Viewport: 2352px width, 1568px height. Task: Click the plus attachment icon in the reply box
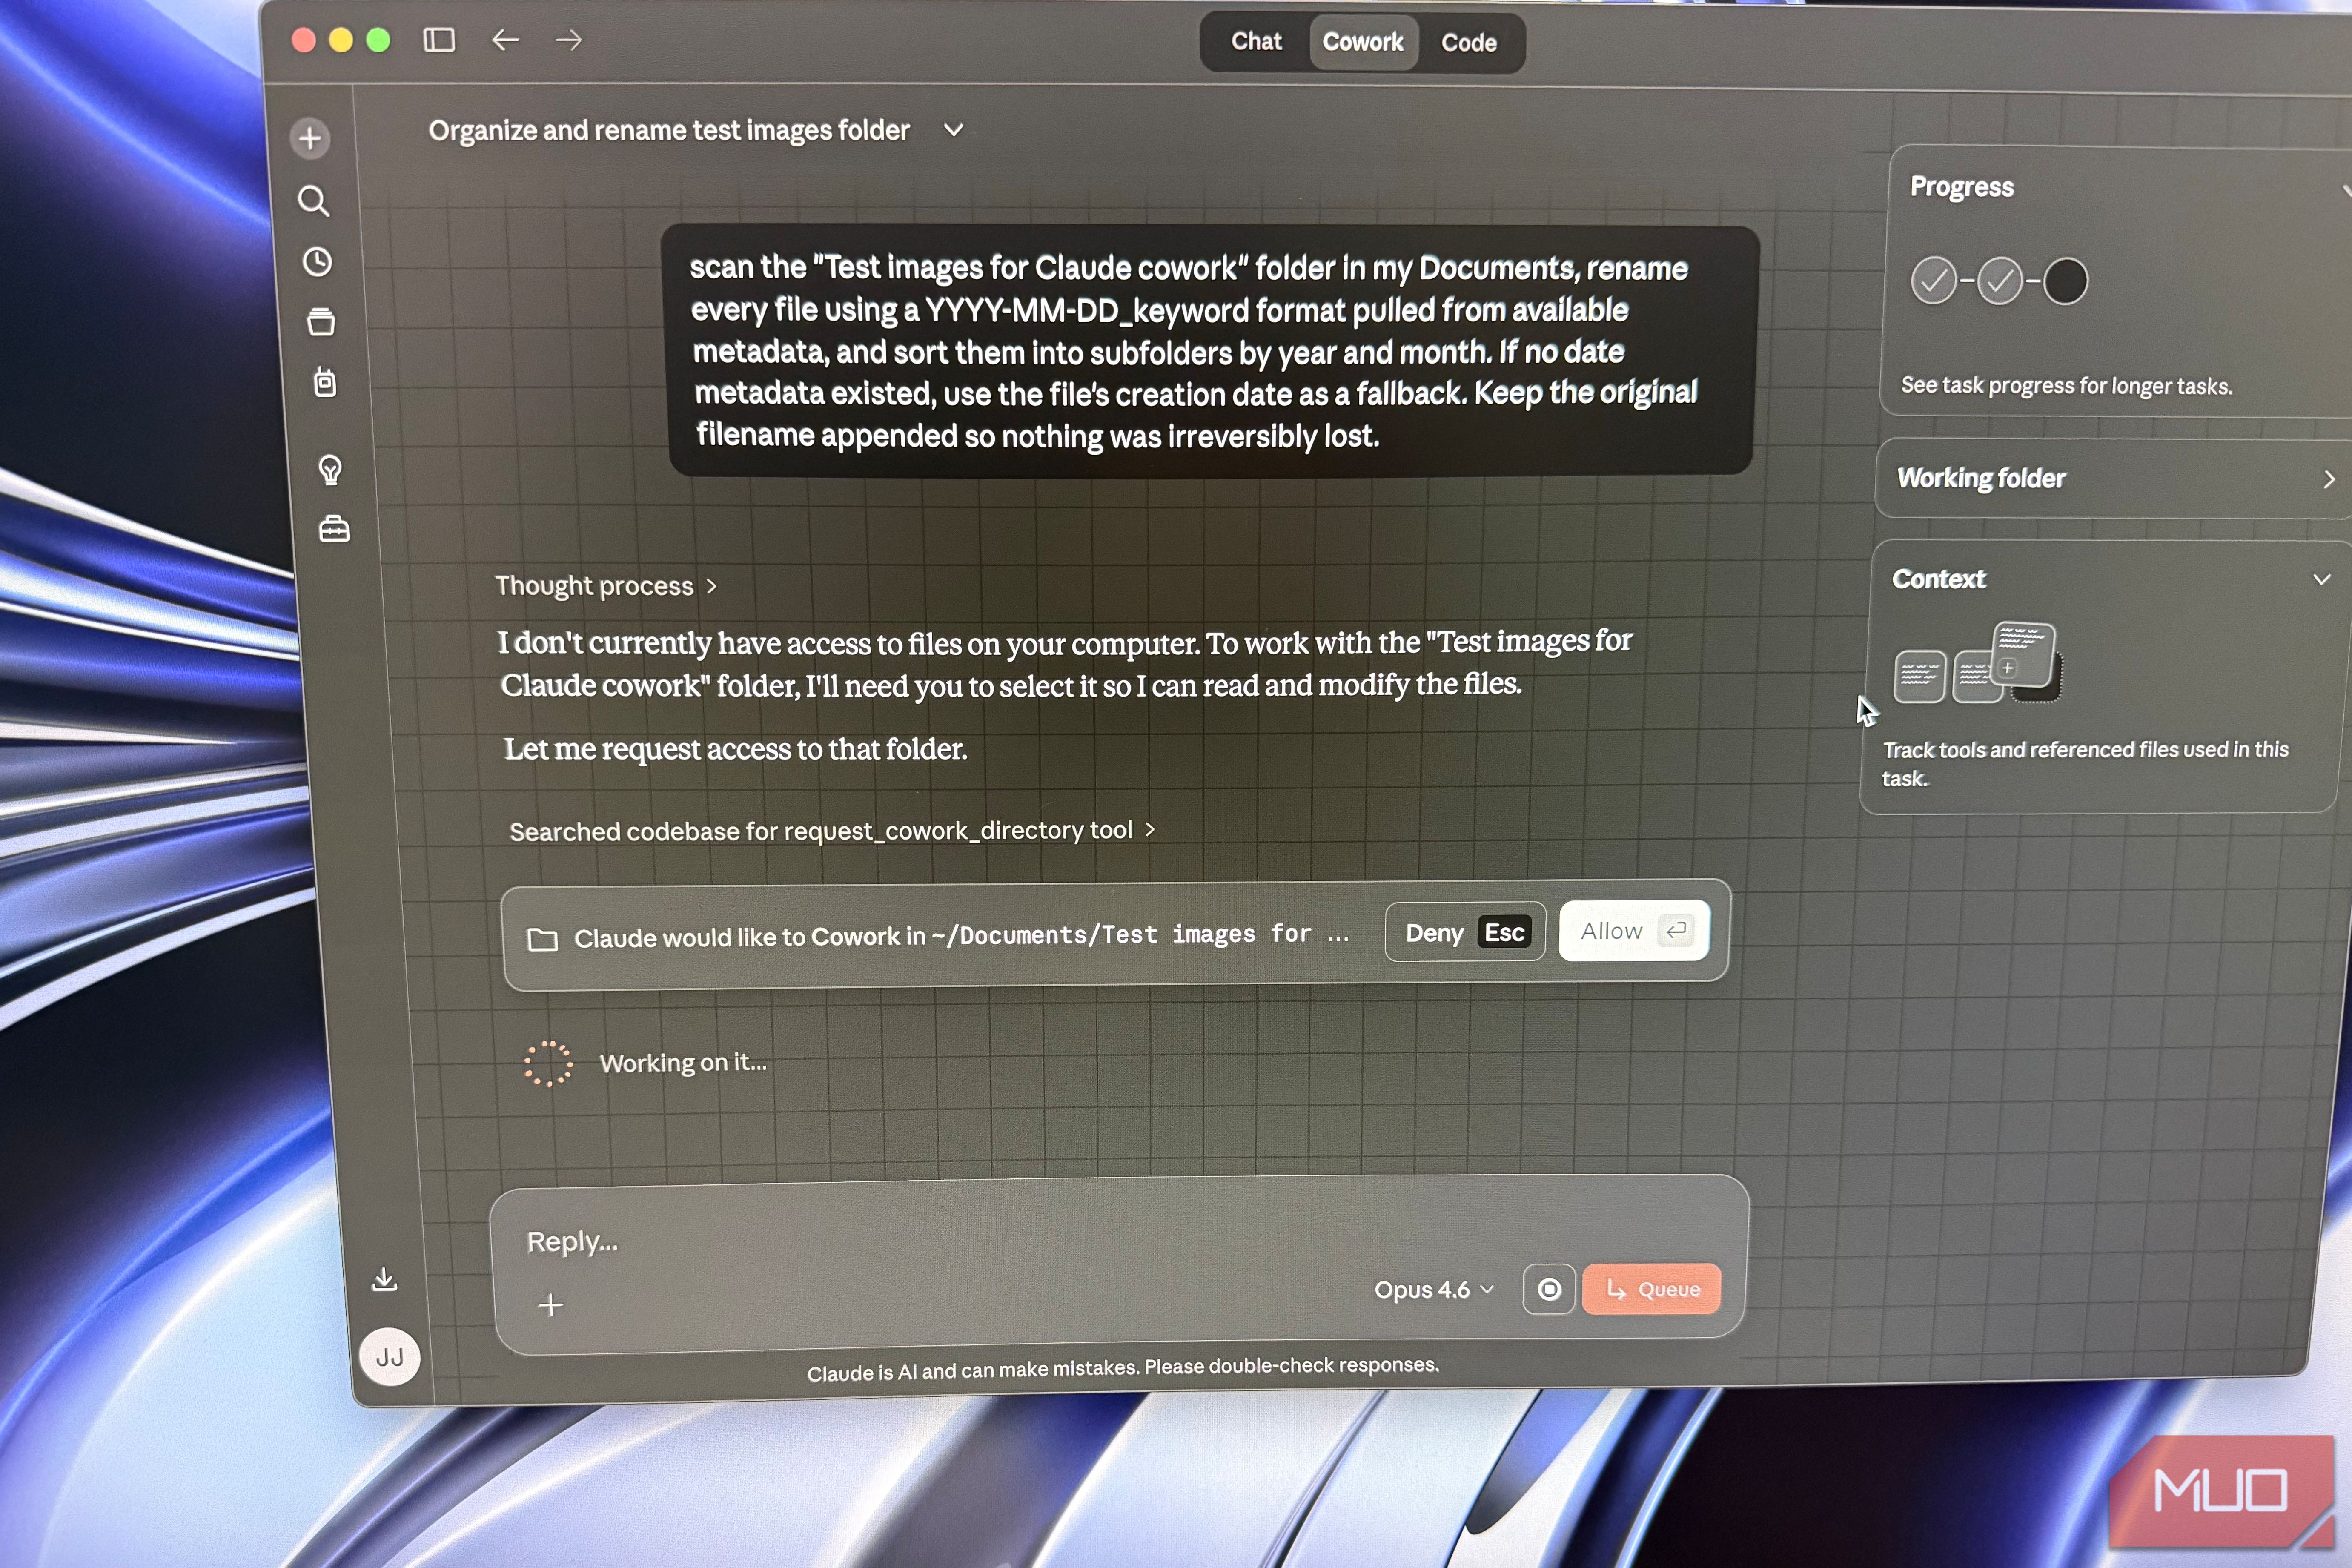550,1305
